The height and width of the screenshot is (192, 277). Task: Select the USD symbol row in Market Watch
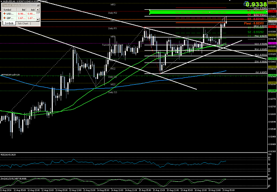pyautogui.click(x=19, y=14)
